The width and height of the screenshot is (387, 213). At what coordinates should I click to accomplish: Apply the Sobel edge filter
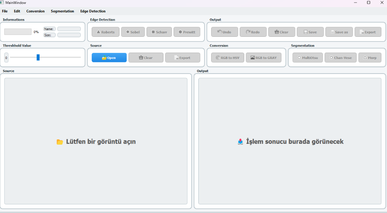click(133, 32)
